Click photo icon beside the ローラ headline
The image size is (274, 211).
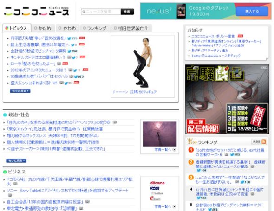[59, 64]
